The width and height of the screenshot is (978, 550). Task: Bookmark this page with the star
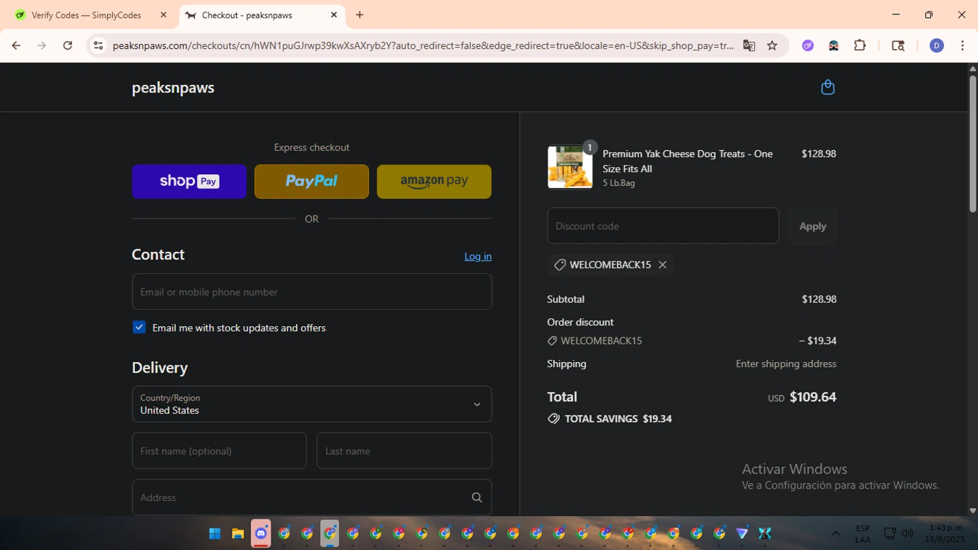point(772,46)
